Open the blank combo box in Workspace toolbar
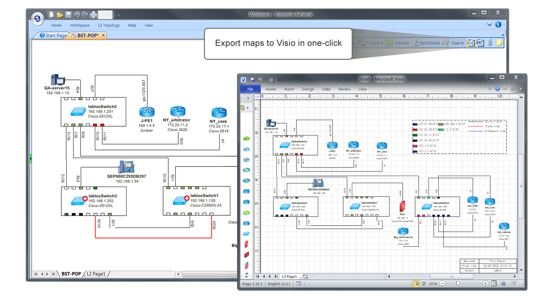Screen dimensions: 557x301 click(105, 14)
